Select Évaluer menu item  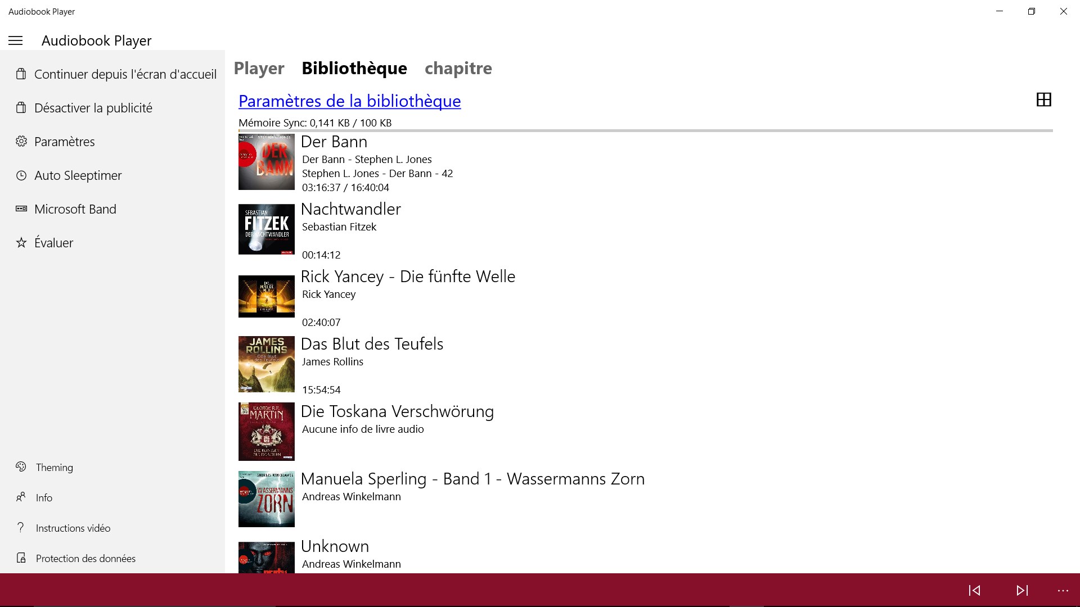tap(53, 242)
